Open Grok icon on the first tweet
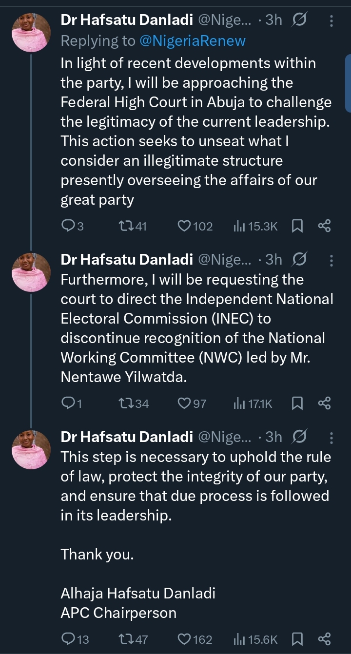This screenshot has height=654, width=351. point(299,20)
